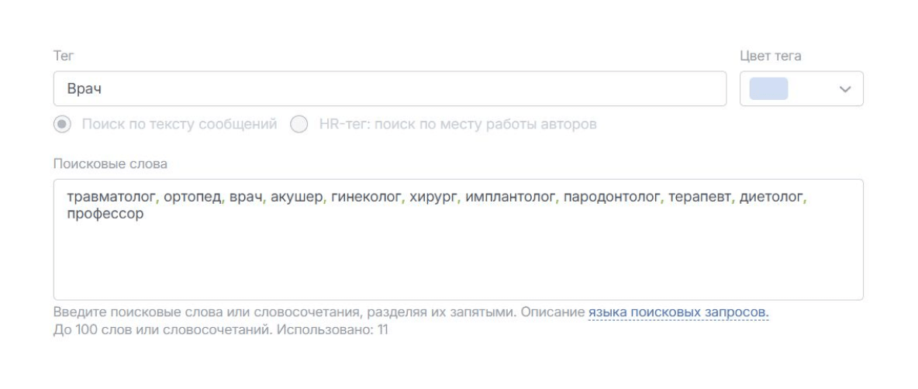Click the tag name field containing "Врач"
Screen dimensions: 918x389
coord(389,89)
